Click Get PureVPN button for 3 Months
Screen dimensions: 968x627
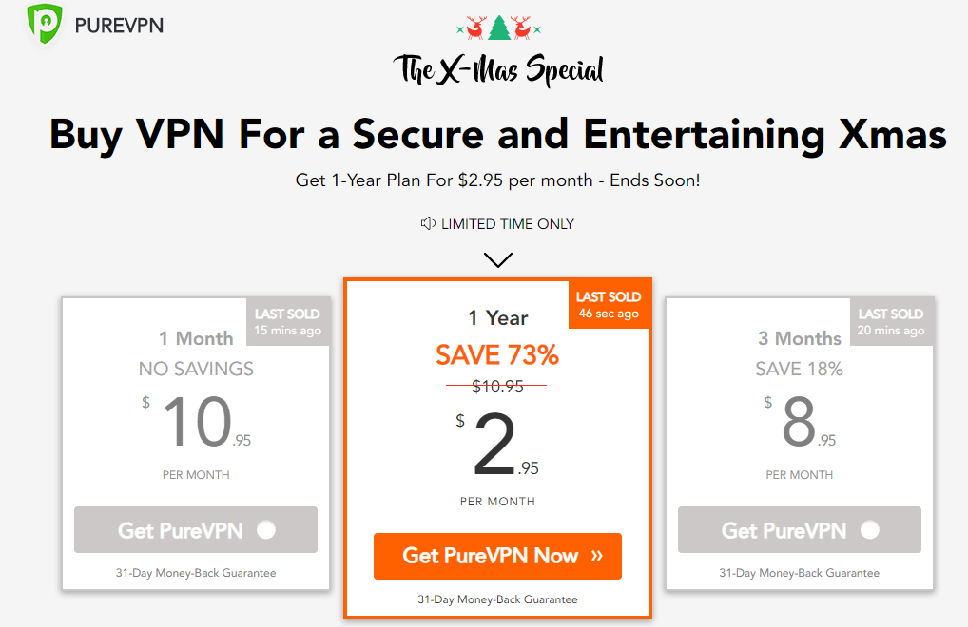[x=800, y=529]
